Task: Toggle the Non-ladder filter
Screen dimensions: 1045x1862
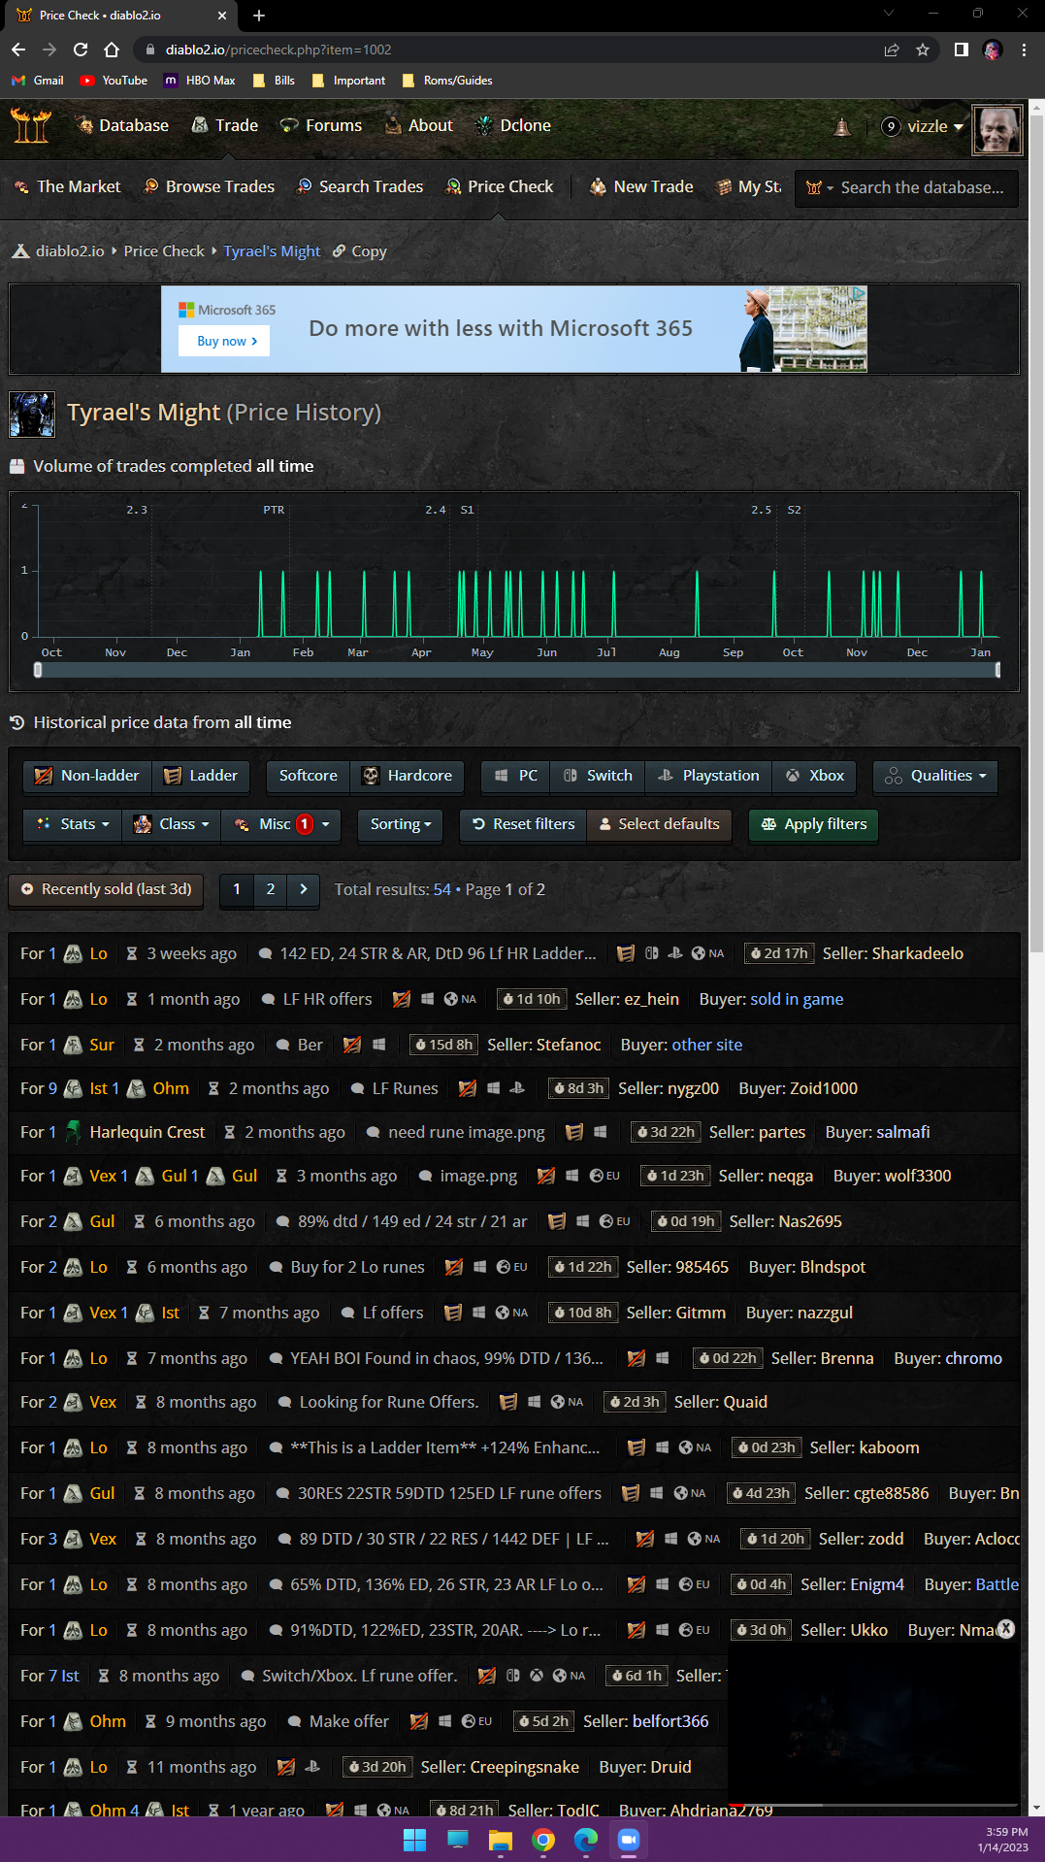Action: (87, 776)
